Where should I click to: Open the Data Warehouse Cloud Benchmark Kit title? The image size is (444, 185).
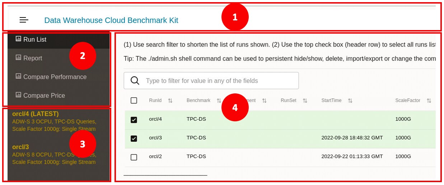click(x=111, y=20)
